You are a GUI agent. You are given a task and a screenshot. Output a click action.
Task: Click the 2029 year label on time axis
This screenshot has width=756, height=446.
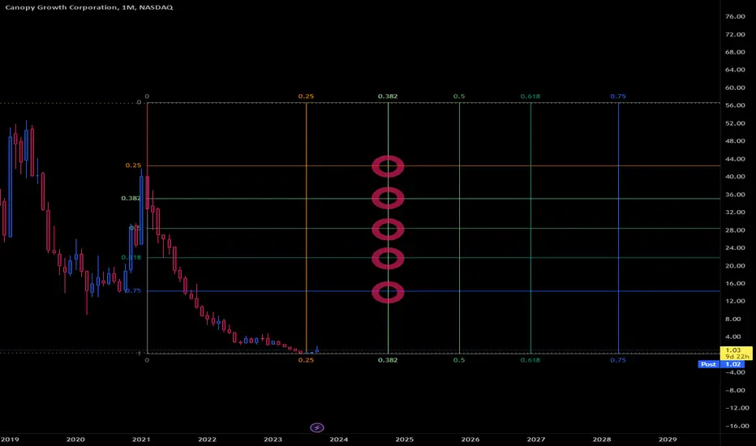pyautogui.click(x=668, y=440)
